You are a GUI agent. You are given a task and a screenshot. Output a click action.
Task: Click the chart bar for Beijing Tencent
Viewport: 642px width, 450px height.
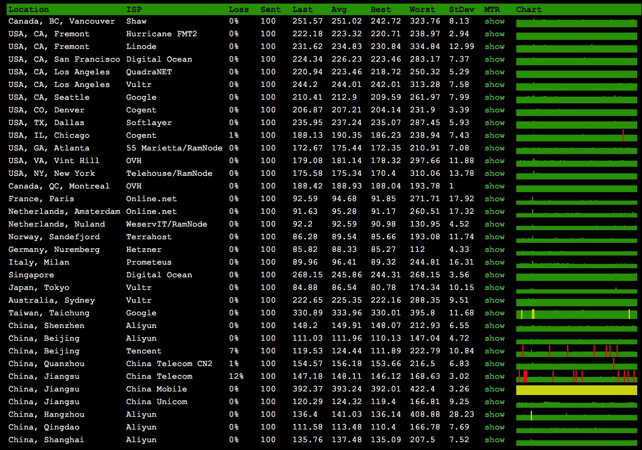pos(577,351)
